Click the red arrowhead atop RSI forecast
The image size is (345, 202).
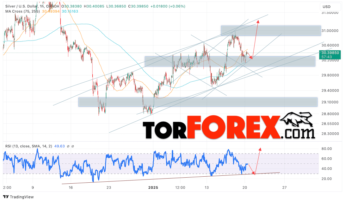pos(260,149)
